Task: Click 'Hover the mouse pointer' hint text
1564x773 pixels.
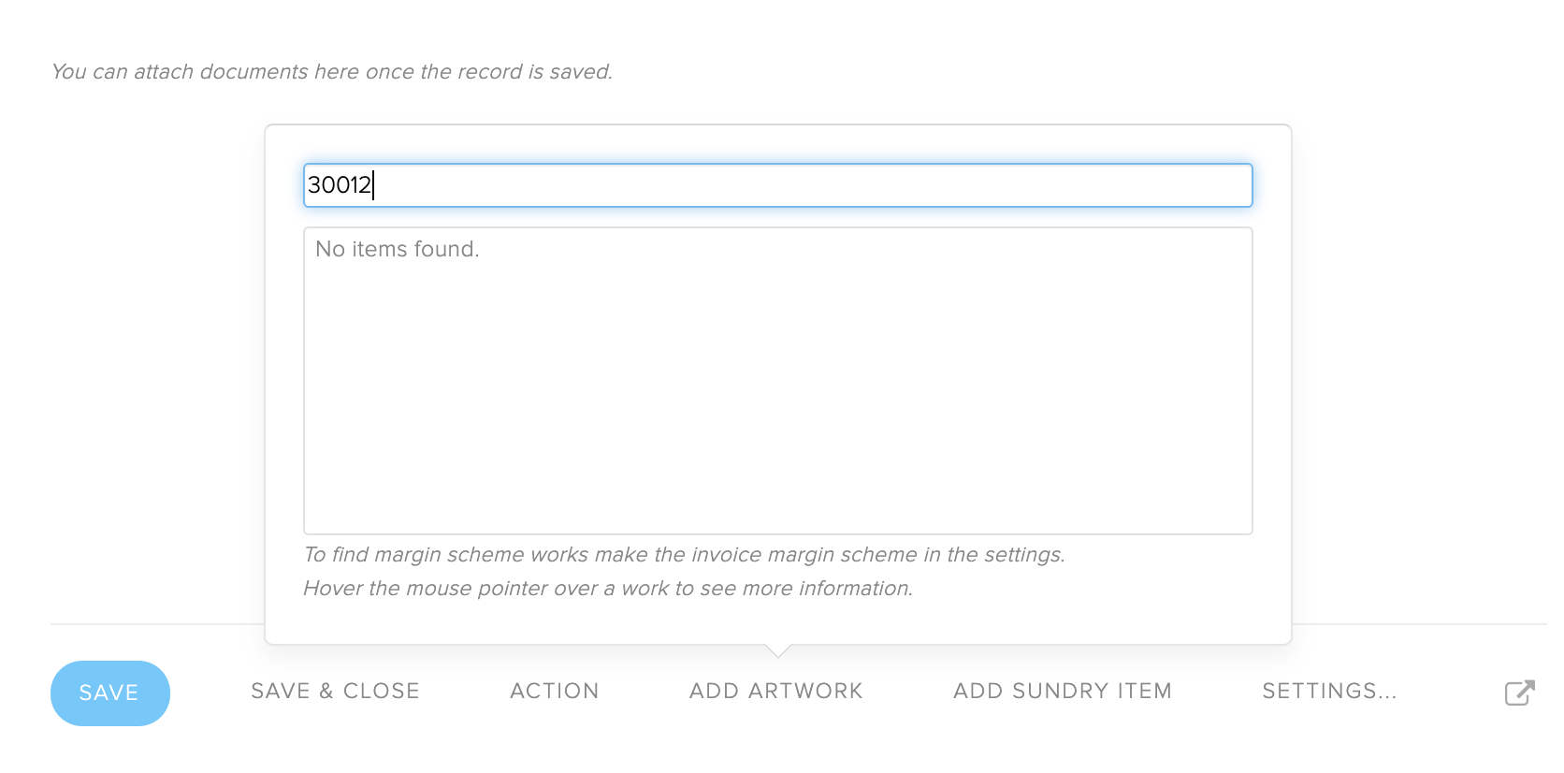Action: pos(608,589)
